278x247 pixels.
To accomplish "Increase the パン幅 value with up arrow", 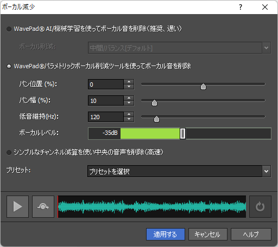I will point(129,98).
